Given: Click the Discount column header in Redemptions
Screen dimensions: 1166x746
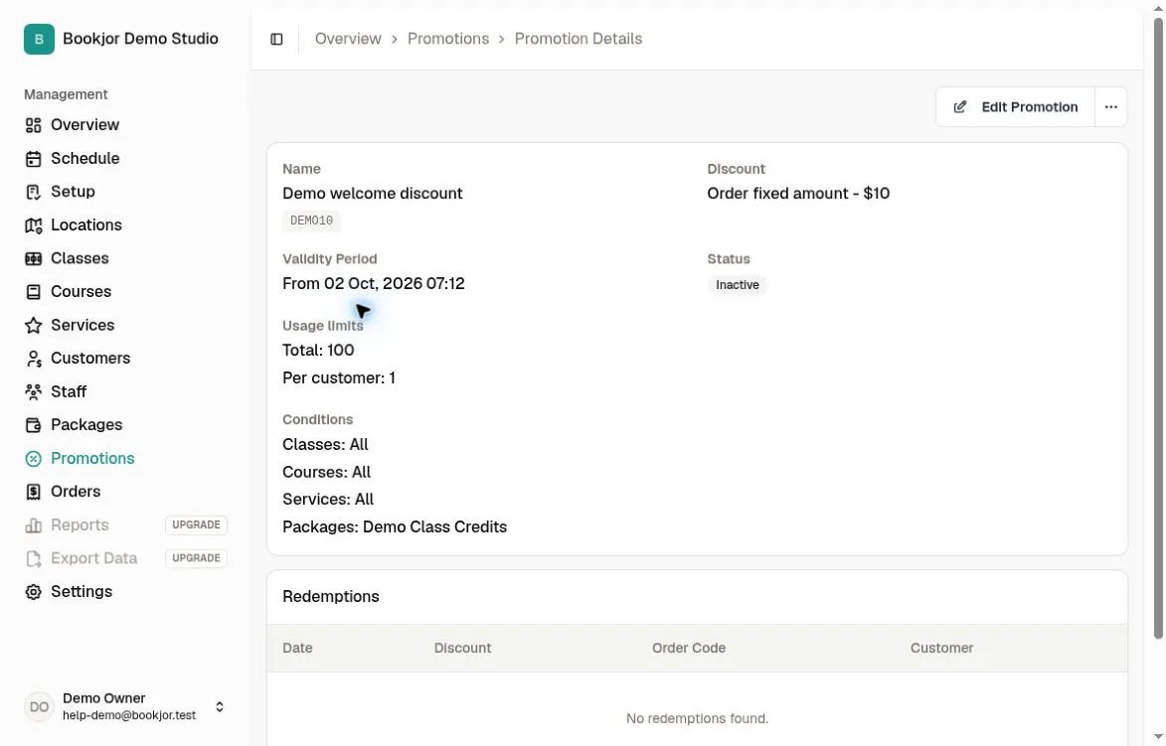Looking at the screenshot, I should (x=462, y=648).
